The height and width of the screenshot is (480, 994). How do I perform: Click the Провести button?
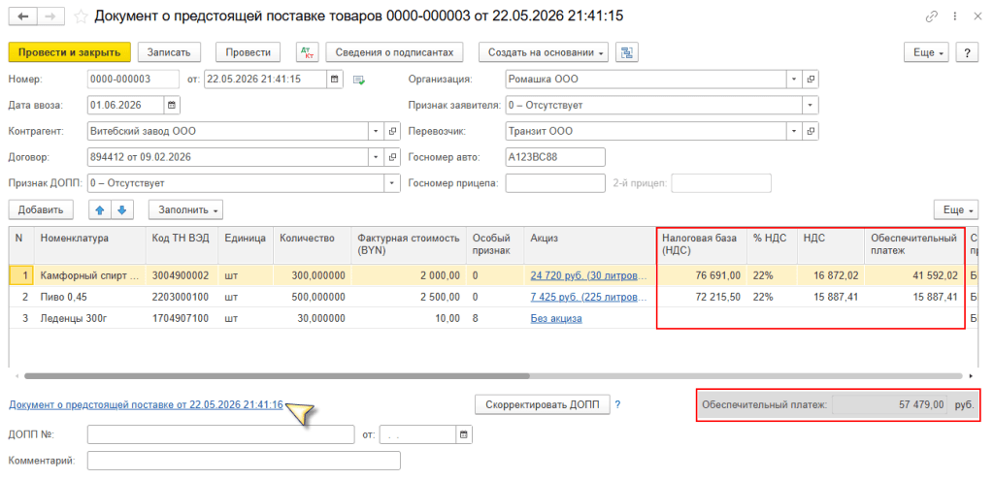[248, 52]
